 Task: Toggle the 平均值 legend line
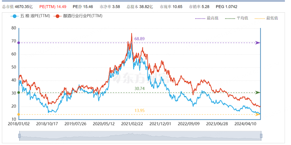237,18
